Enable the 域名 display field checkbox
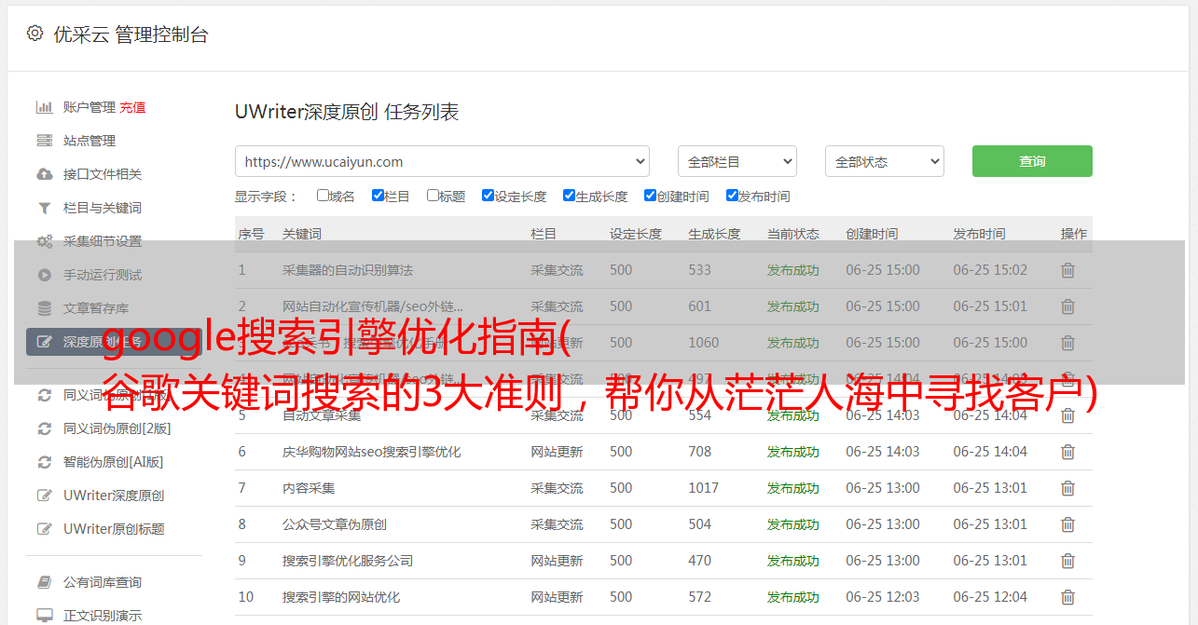Screen dimensions: 1198x625 coord(323,196)
